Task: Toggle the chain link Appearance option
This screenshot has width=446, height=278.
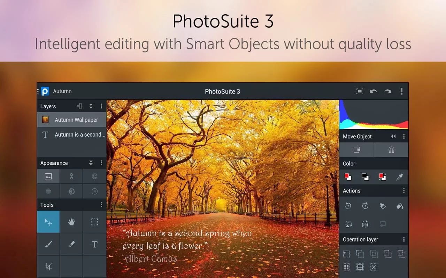Action: pos(71,176)
